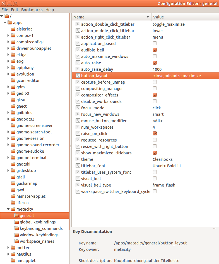Click the Value column header

[185, 17]
